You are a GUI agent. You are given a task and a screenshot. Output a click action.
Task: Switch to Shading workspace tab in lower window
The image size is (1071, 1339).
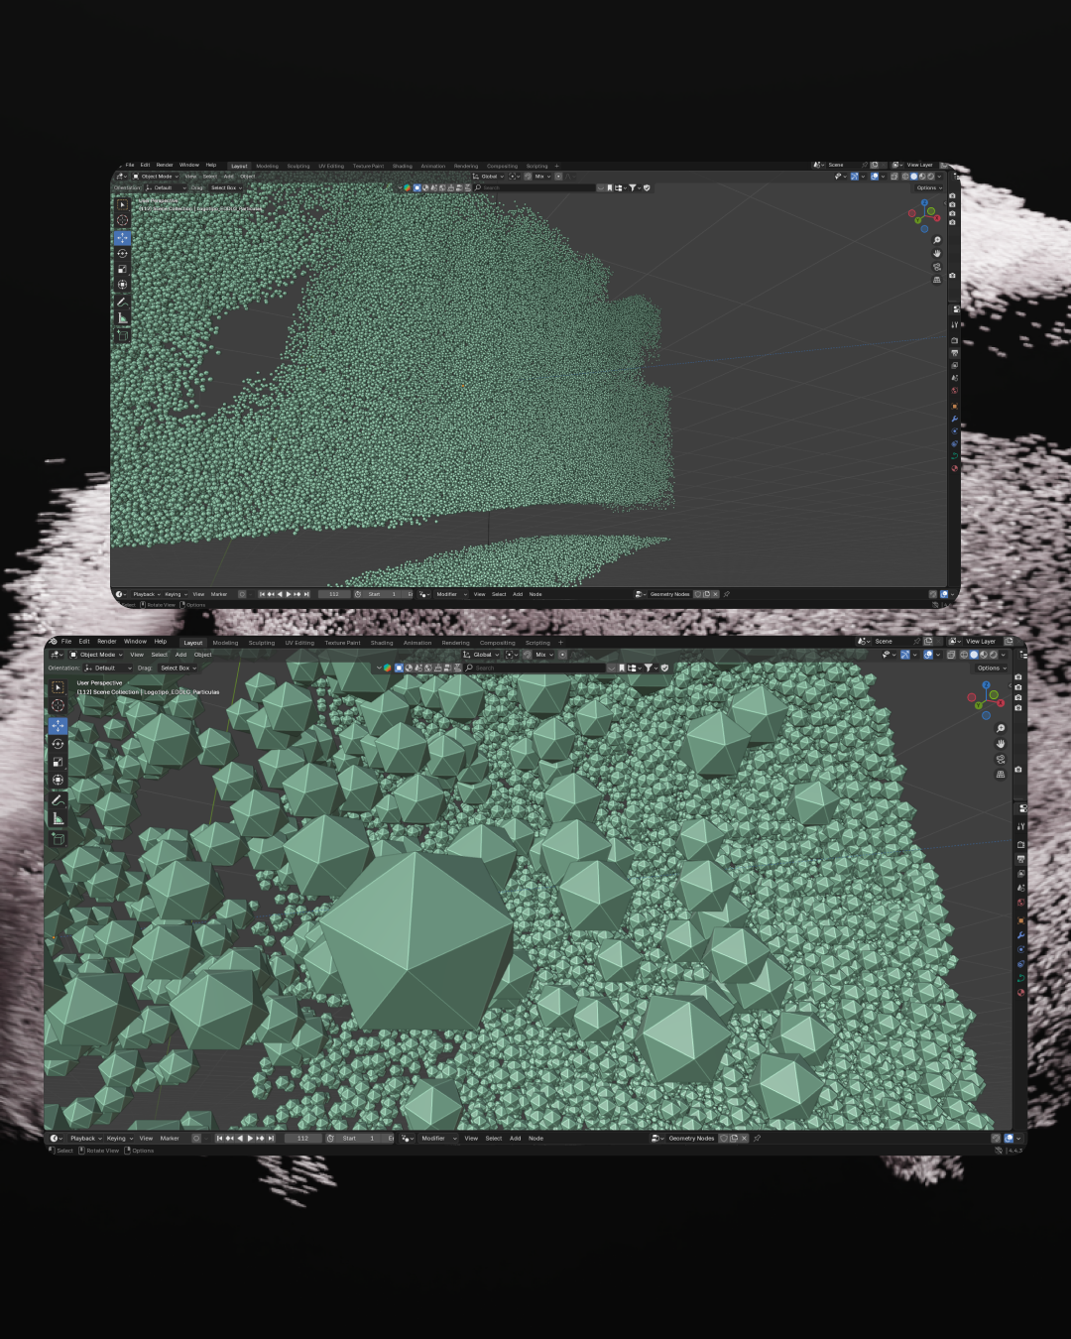pos(382,643)
